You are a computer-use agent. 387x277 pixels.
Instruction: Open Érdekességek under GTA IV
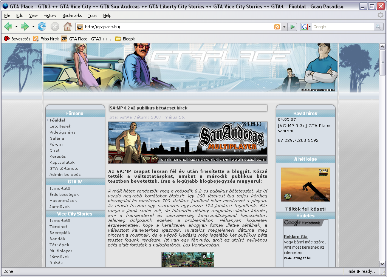(64, 194)
